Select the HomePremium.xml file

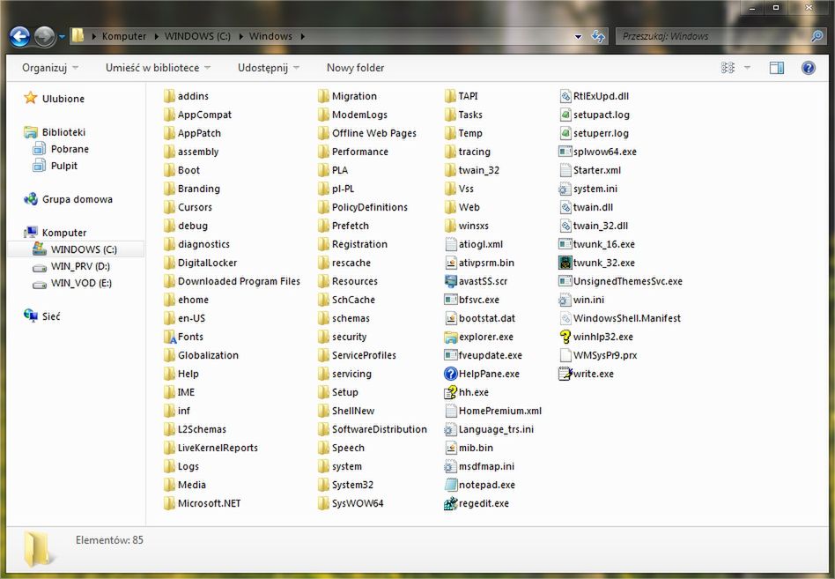coord(493,411)
